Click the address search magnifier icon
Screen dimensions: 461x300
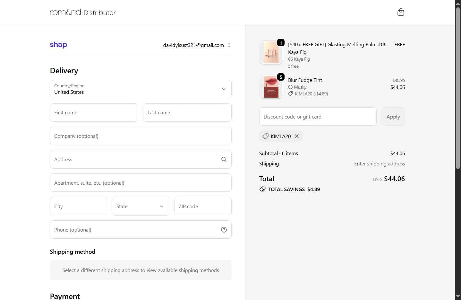coord(224,159)
